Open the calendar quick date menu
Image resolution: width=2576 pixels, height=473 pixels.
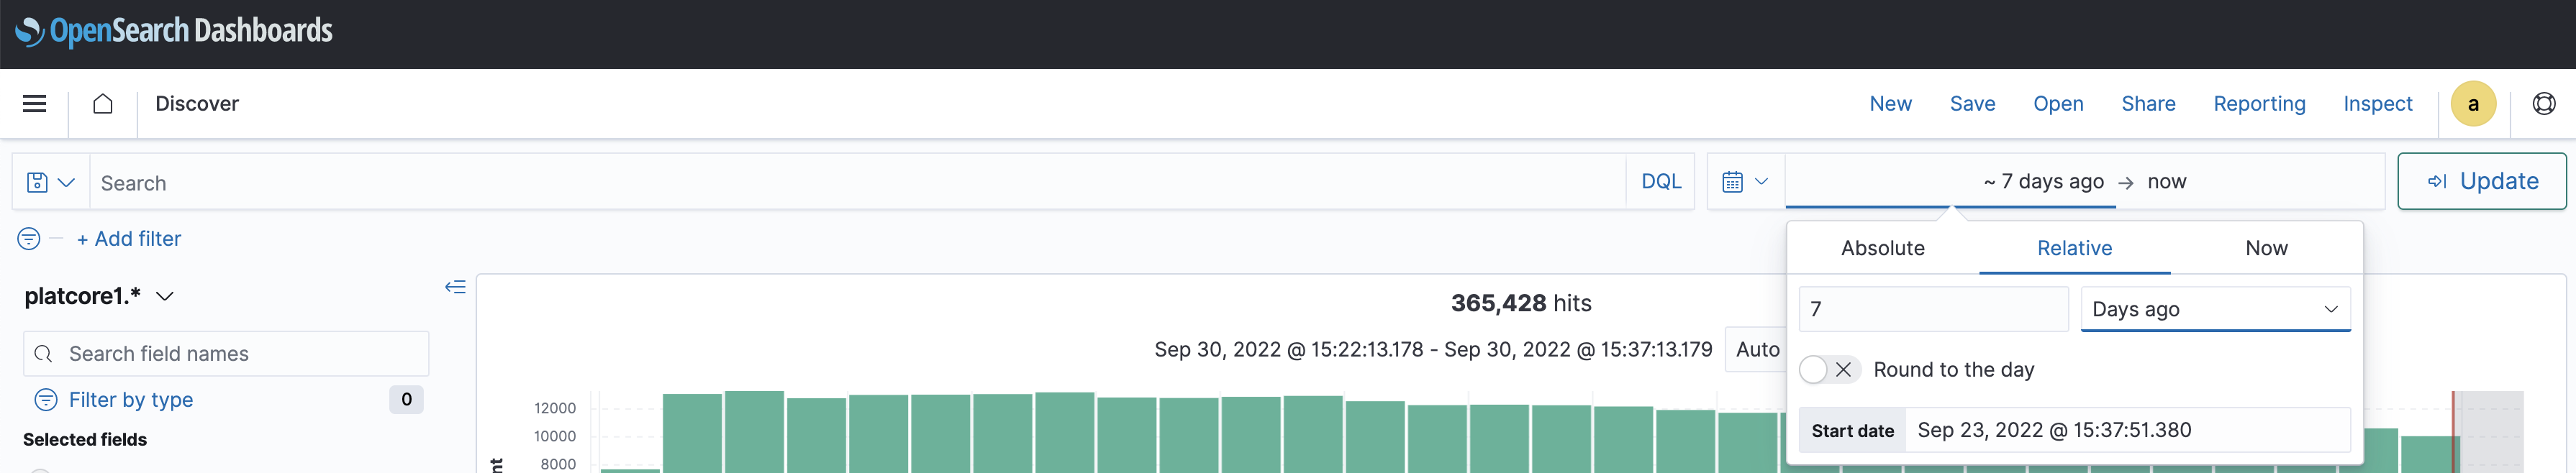tap(1745, 182)
